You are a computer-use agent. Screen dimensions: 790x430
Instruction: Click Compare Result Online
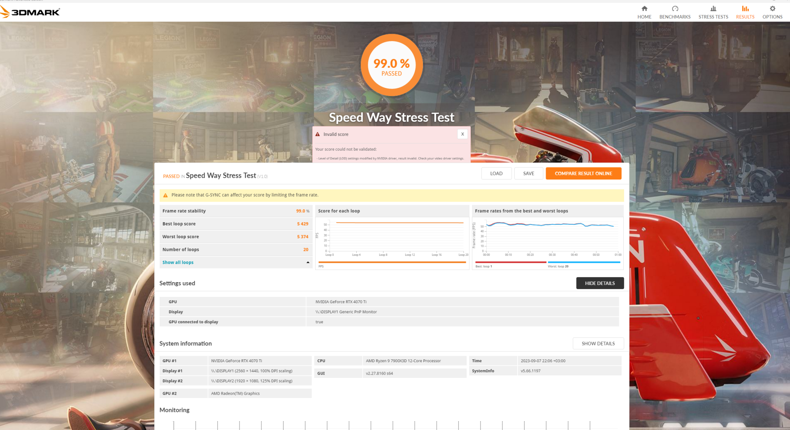583,173
